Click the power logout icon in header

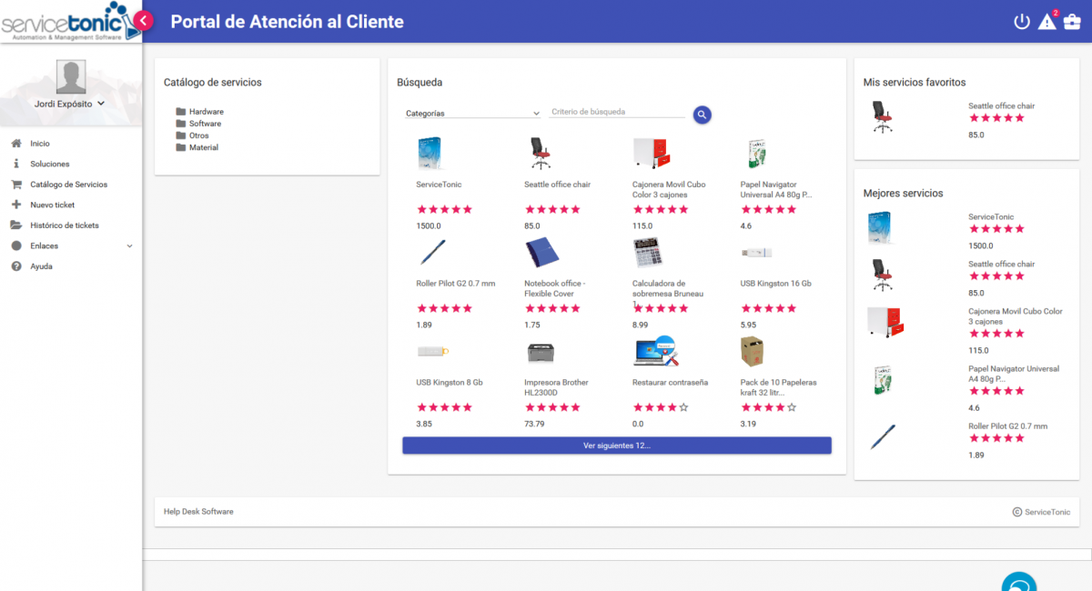click(1021, 22)
